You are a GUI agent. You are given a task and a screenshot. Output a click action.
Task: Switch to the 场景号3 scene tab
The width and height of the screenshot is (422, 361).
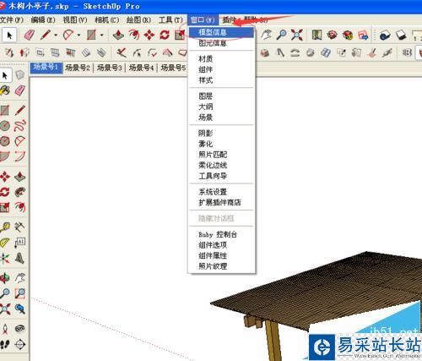pos(110,68)
